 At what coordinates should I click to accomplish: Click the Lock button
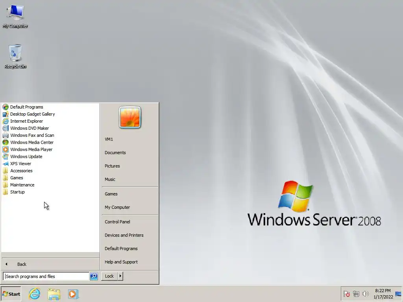109,276
